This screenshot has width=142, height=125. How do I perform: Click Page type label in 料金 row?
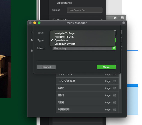[x=108, y=88]
